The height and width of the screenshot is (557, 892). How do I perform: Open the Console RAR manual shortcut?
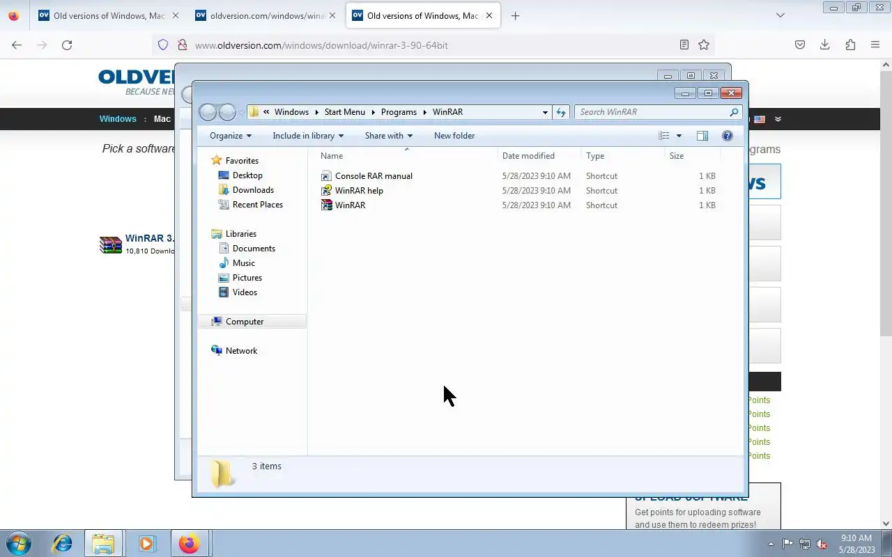(374, 176)
